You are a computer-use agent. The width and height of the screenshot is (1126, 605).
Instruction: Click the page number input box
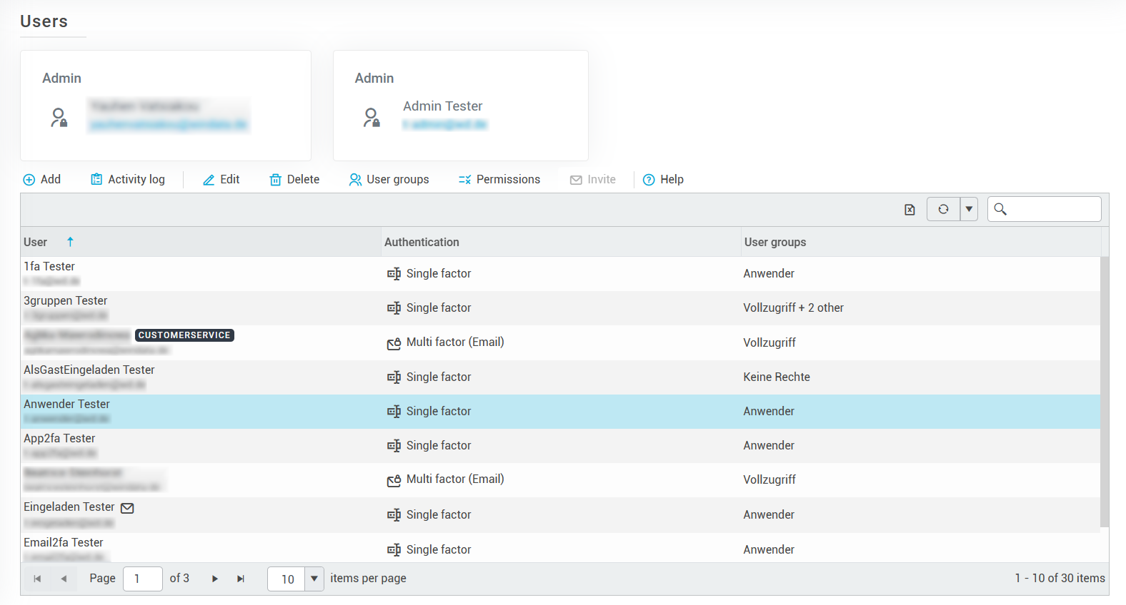click(x=143, y=579)
